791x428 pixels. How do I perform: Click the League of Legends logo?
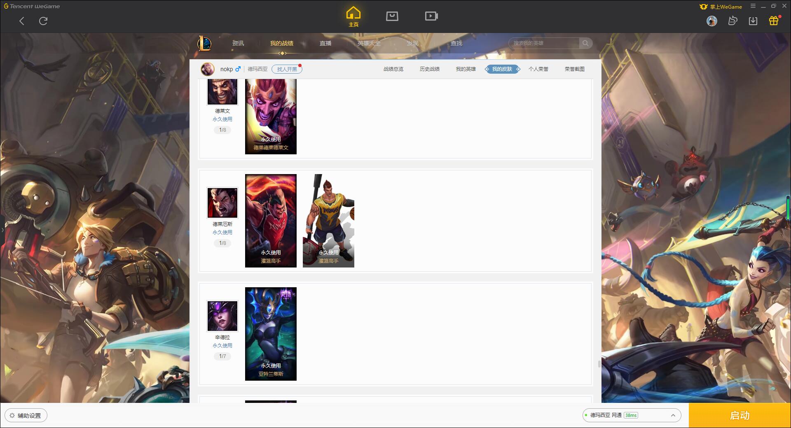[204, 43]
